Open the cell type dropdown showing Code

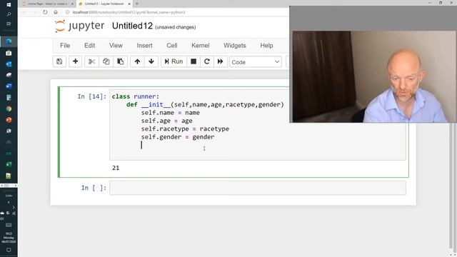coord(256,62)
